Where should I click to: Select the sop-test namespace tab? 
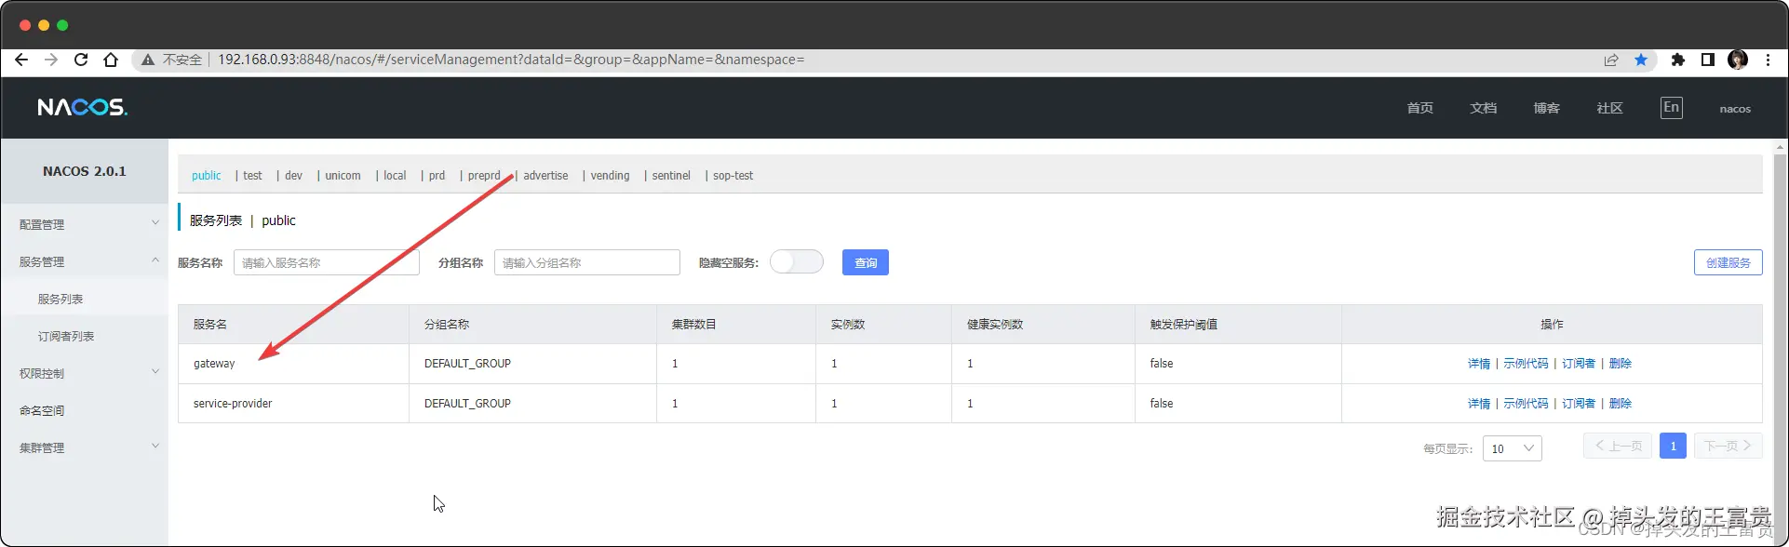point(733,175)
